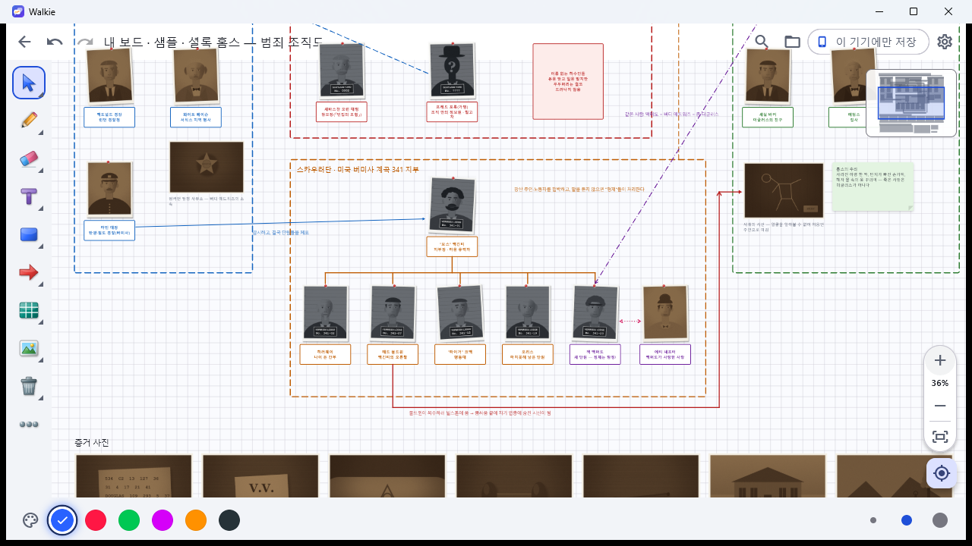The height and width of the screenshot is (546, 972).
Task: Choose the black color swatch
Action: pos(229,520)
